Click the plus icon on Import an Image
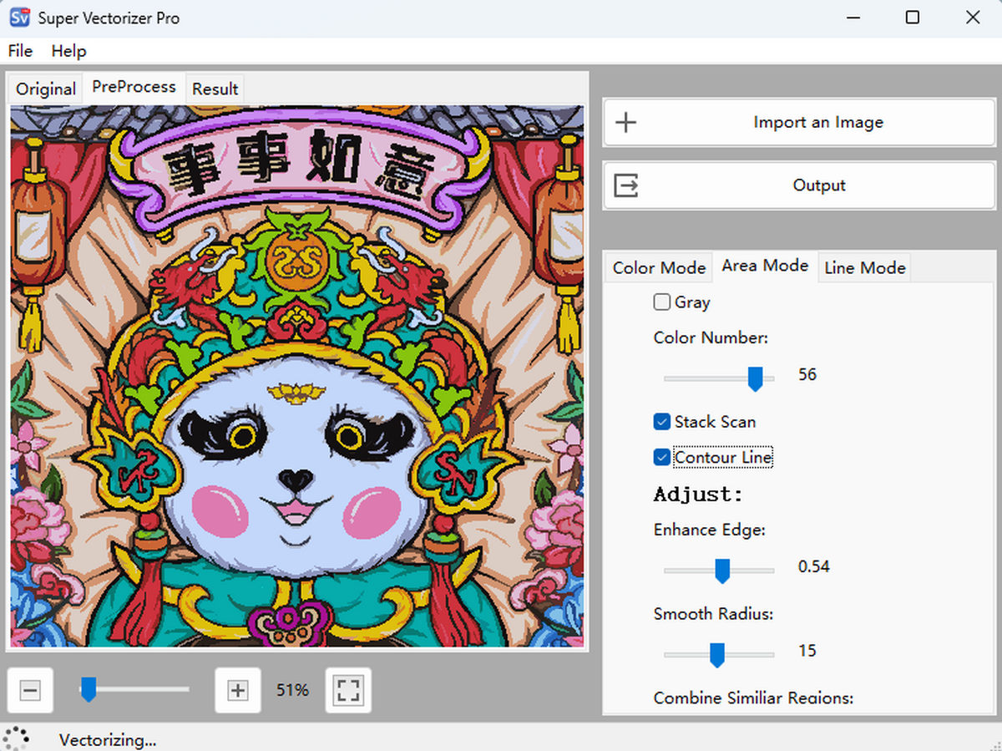The height and width of the screenshot is (751, 1002). [625, 122]
